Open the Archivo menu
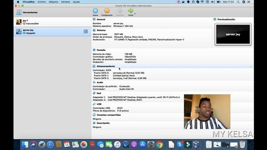The width and height of the screenshot is (267, 150). click(42, 2)
